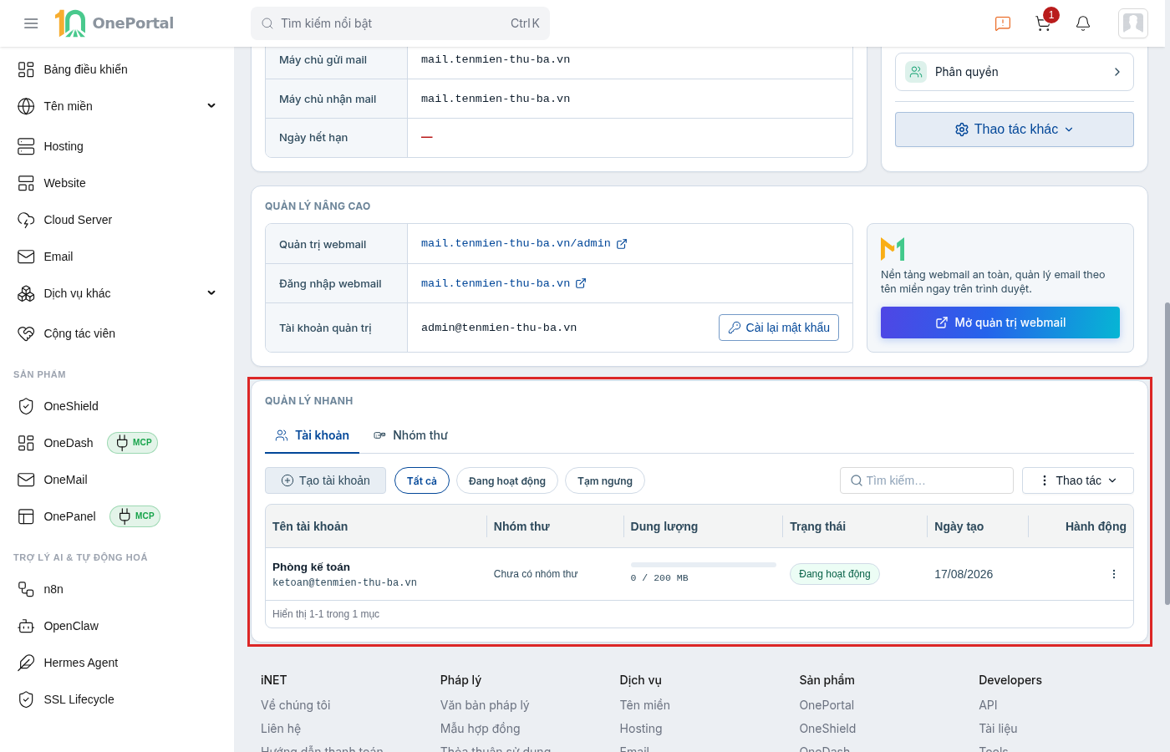Open the shopping cart with 1 item
Viewport: 1170px width, 752px height.
[1044, 23]
